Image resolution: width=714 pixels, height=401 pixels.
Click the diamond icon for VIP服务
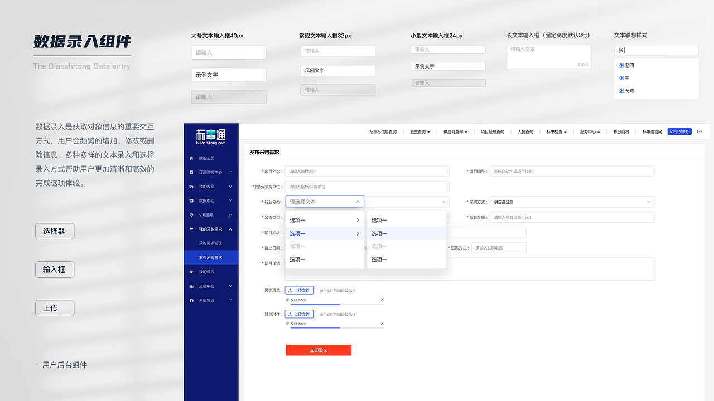point(191,215)
